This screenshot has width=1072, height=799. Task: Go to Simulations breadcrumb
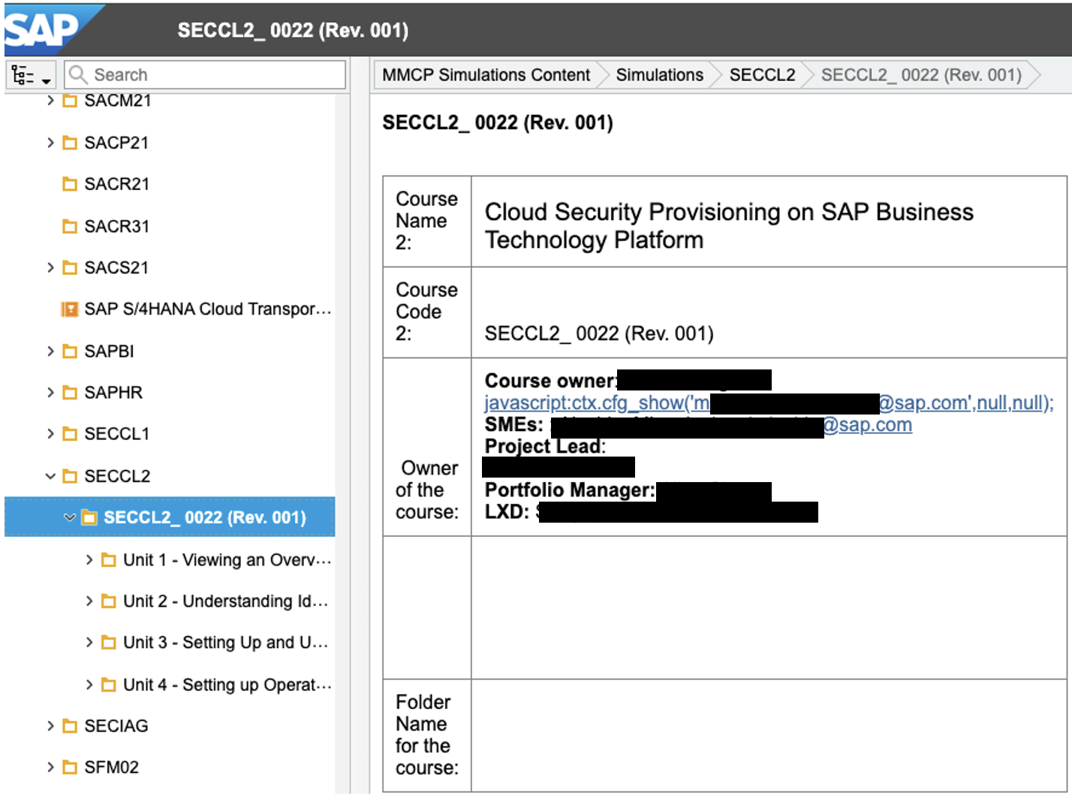click(x=659, y=75)
